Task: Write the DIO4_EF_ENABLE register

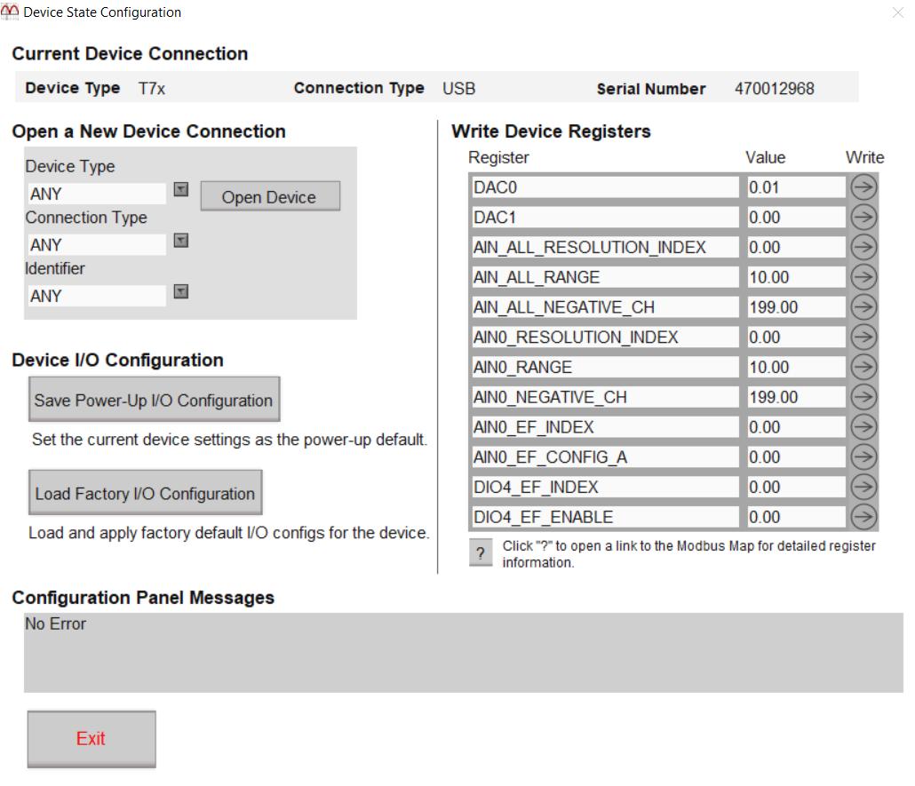Action: click(863, 516)
